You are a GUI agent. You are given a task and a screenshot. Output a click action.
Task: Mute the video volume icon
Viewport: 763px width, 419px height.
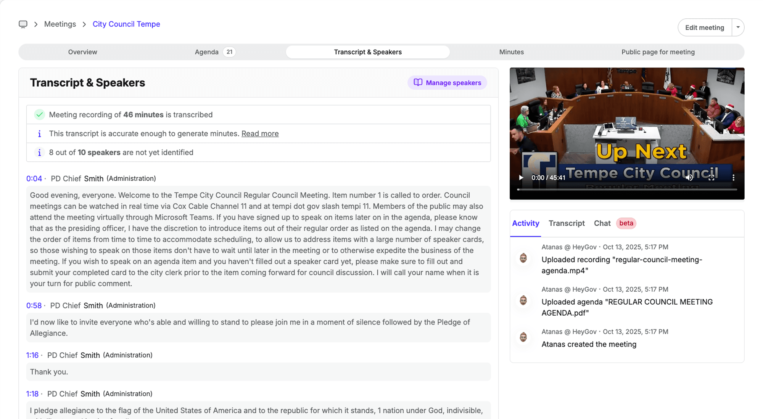point(689,178)
